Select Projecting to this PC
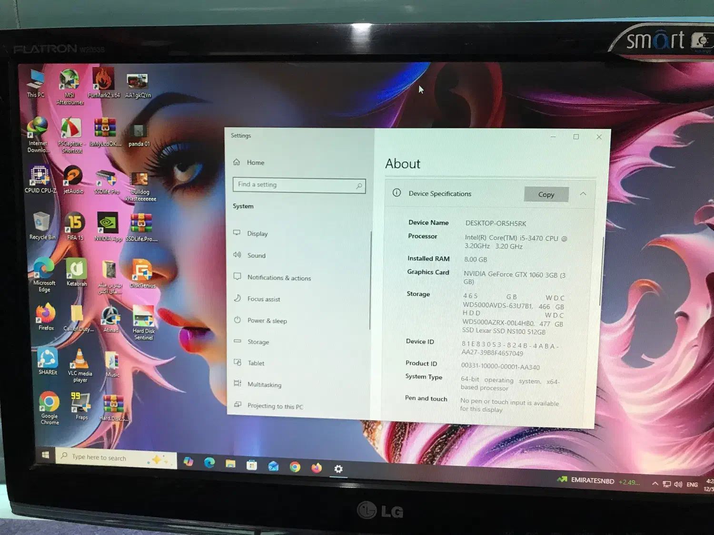Image resolution: width=714 pixels, height=535 pixels. coord(275,406)
